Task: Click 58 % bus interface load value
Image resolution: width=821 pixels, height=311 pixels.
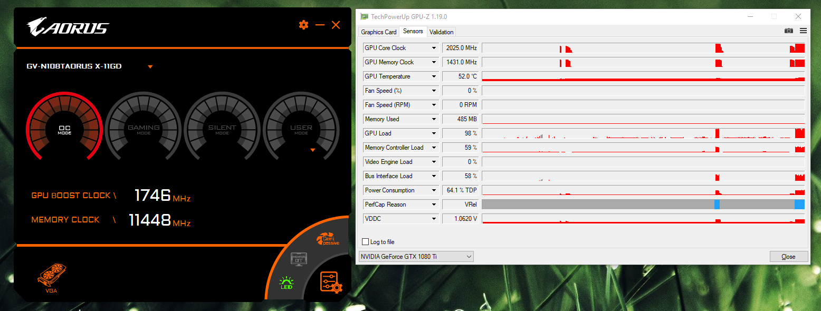Action: [x=461, y=176]
